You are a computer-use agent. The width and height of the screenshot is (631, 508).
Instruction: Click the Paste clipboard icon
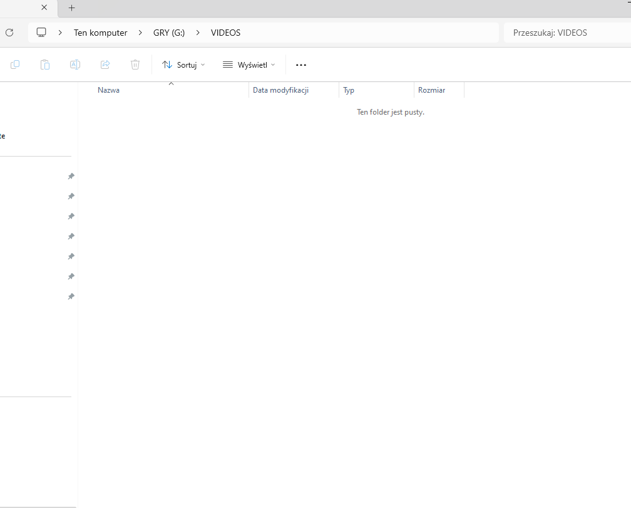coord(45,65)
